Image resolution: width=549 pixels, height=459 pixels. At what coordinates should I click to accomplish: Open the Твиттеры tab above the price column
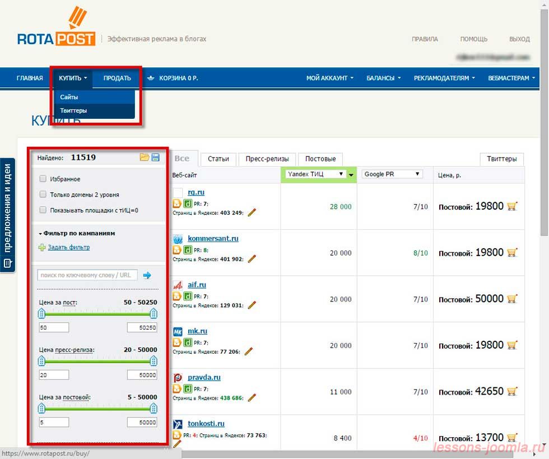[x=502, y=159]
